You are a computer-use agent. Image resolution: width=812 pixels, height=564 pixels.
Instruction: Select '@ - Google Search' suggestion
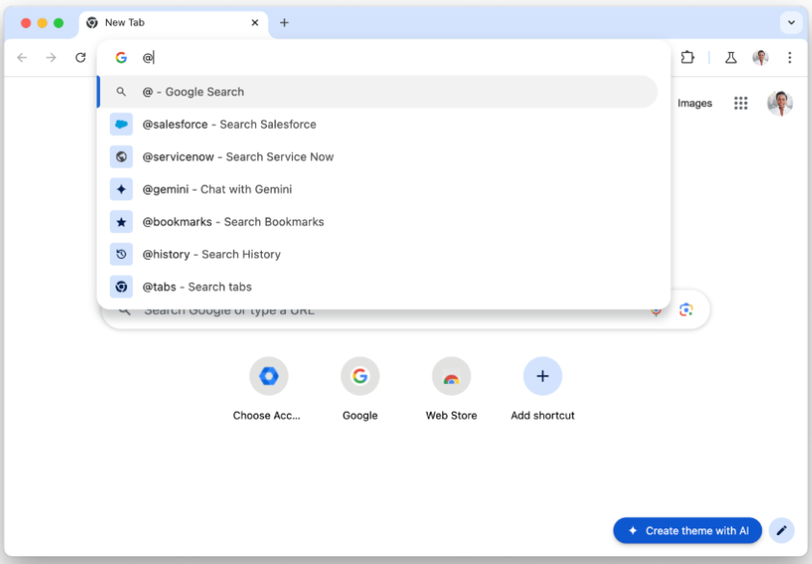(378, 91)
